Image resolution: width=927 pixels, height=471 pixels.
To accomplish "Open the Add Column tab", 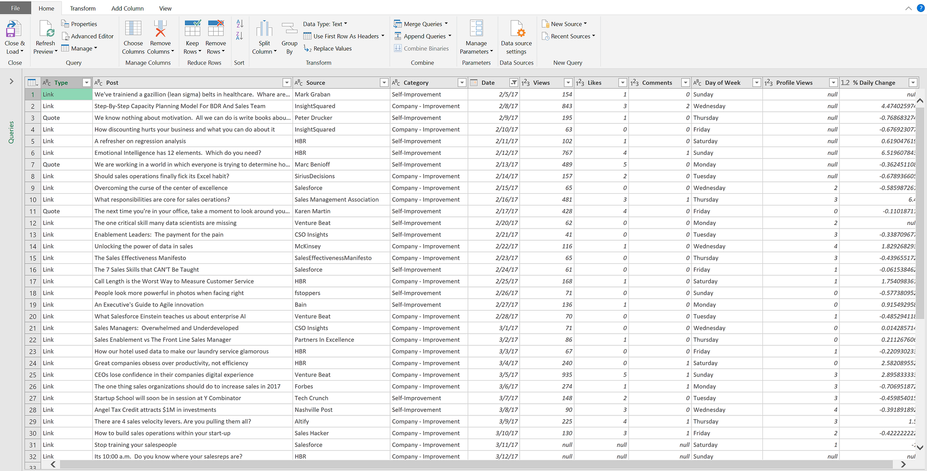I will (x=127, y=8).
